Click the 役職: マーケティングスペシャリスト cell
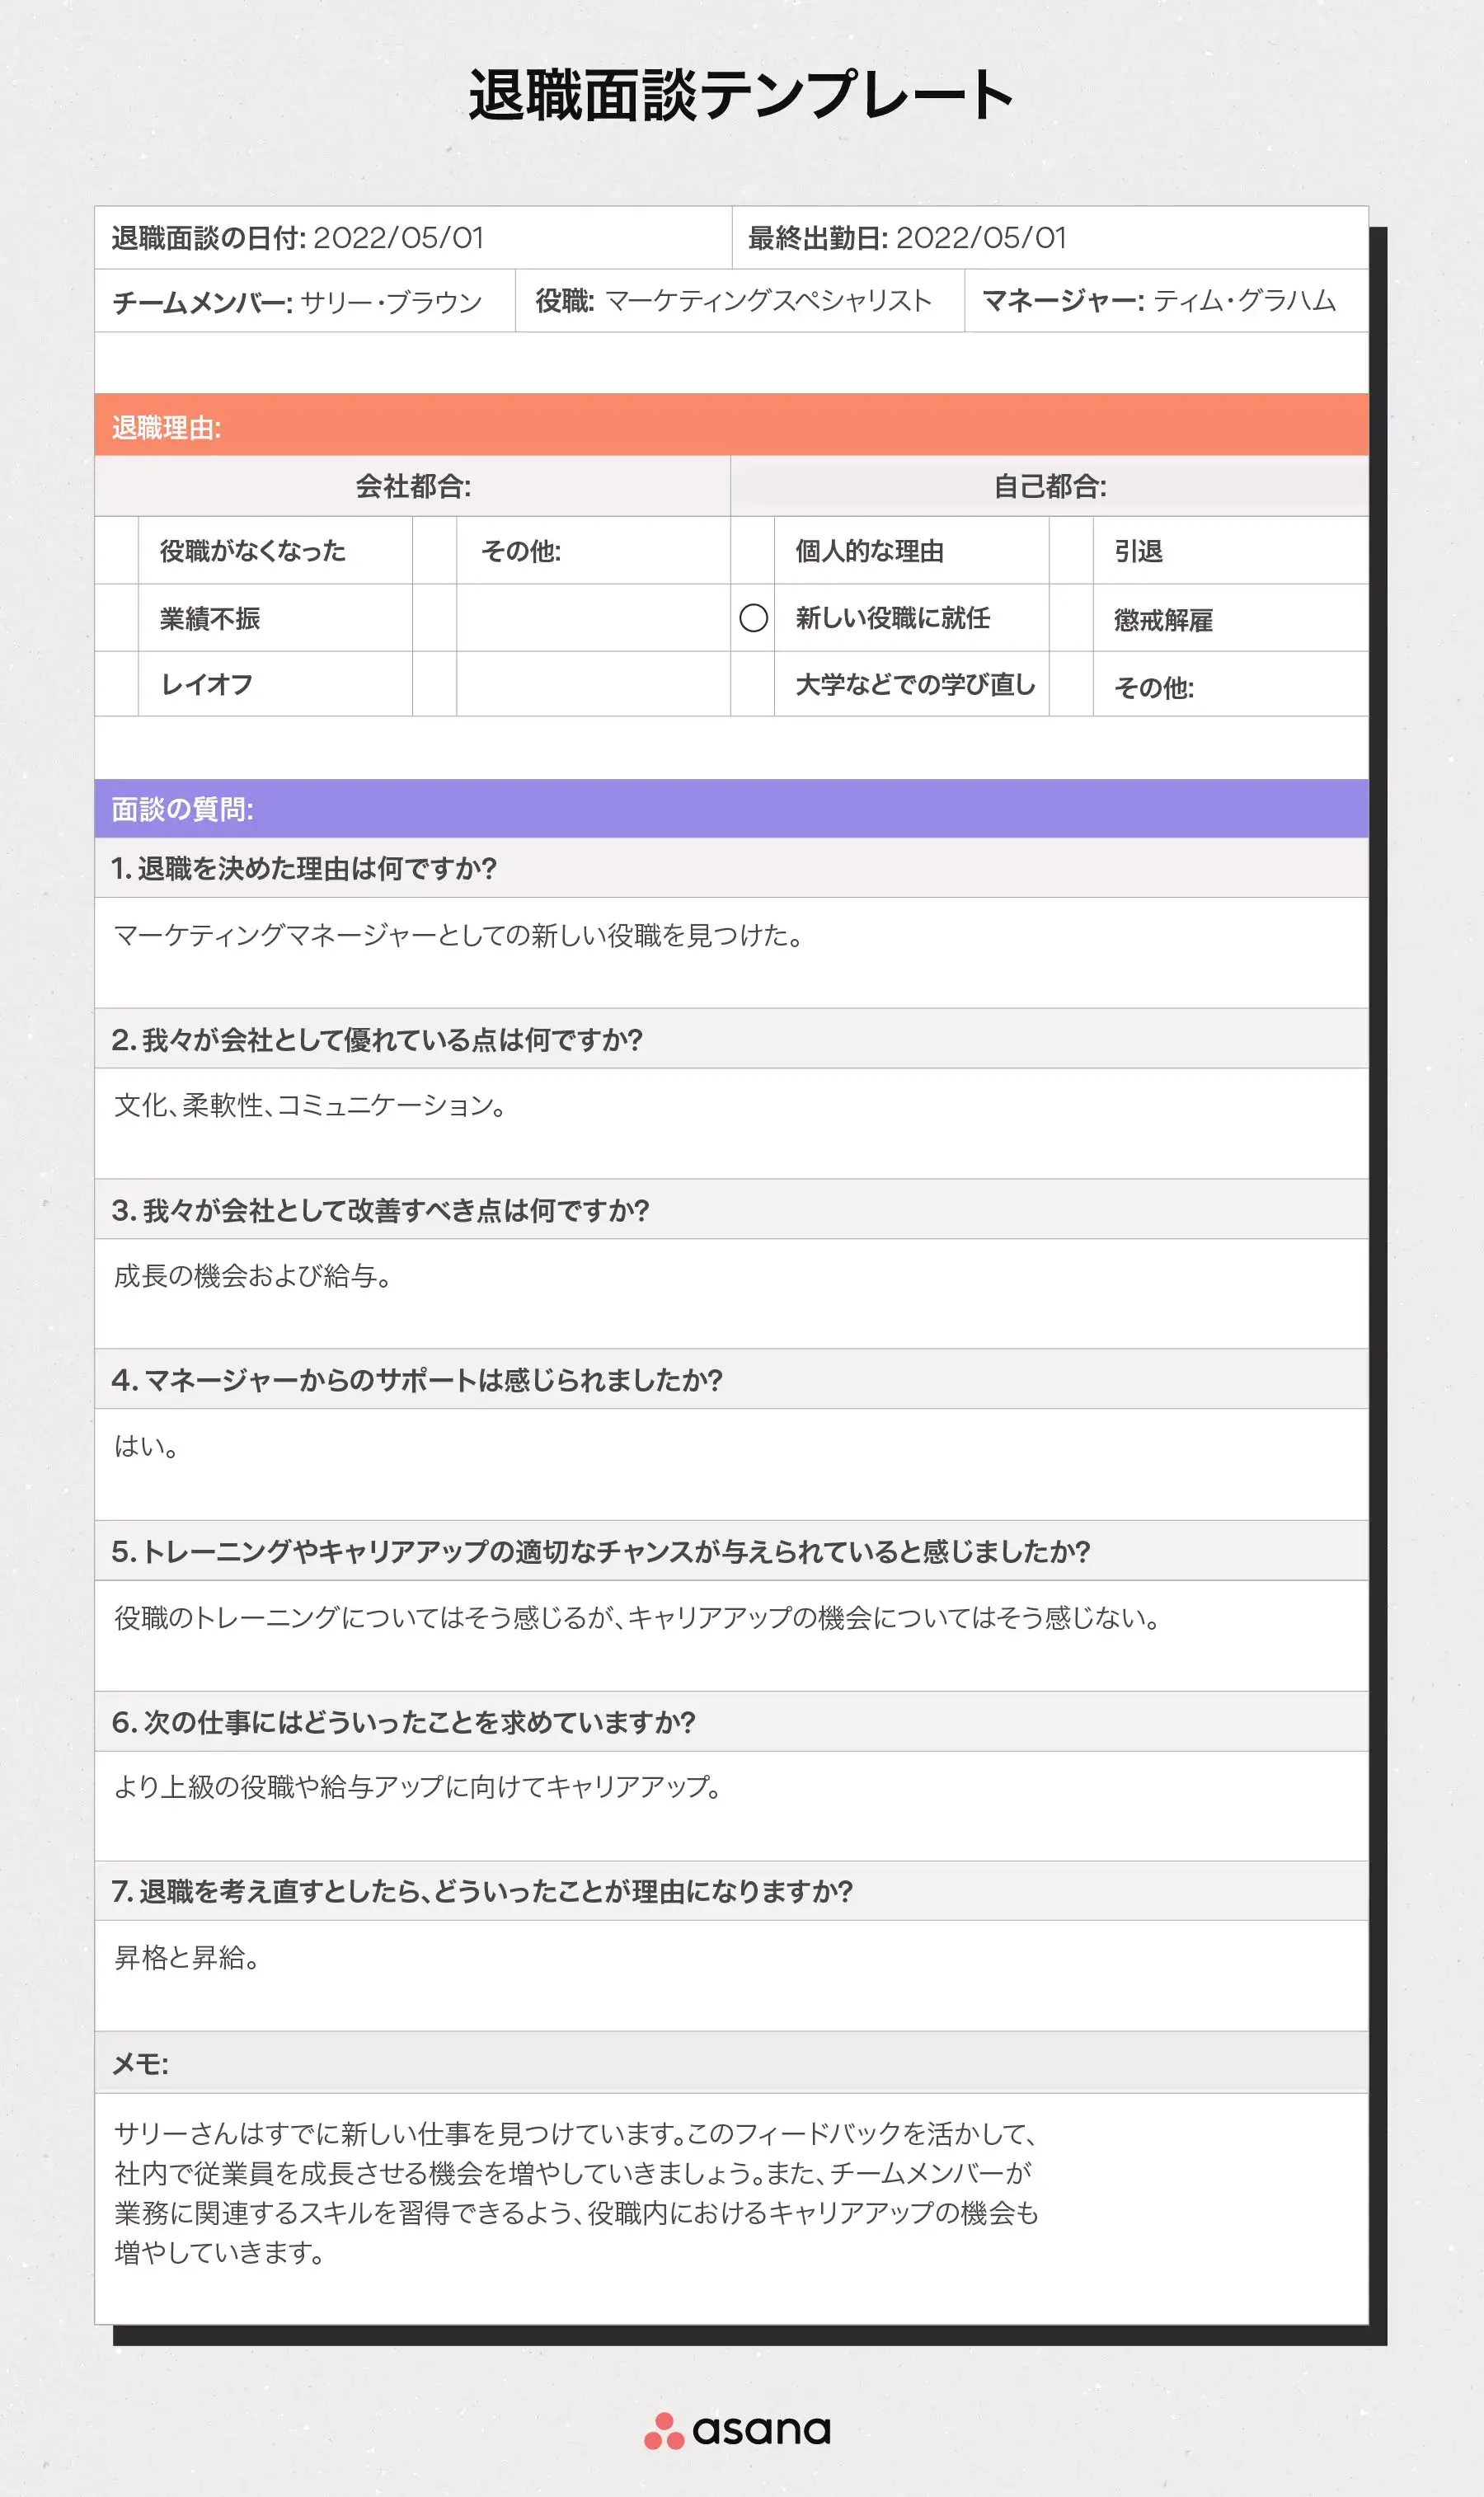The height and width of the screenshot is (2497, 1484). pyautogui.click(x=740, y=301)
